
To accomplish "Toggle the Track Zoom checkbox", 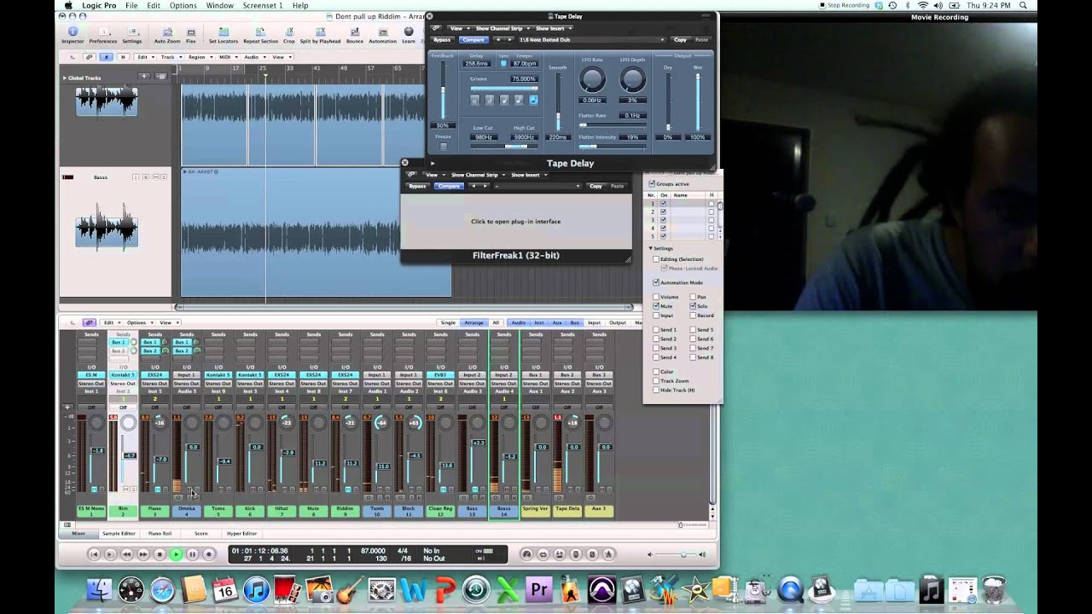I will pyautogui.click(x=655, y=381).
